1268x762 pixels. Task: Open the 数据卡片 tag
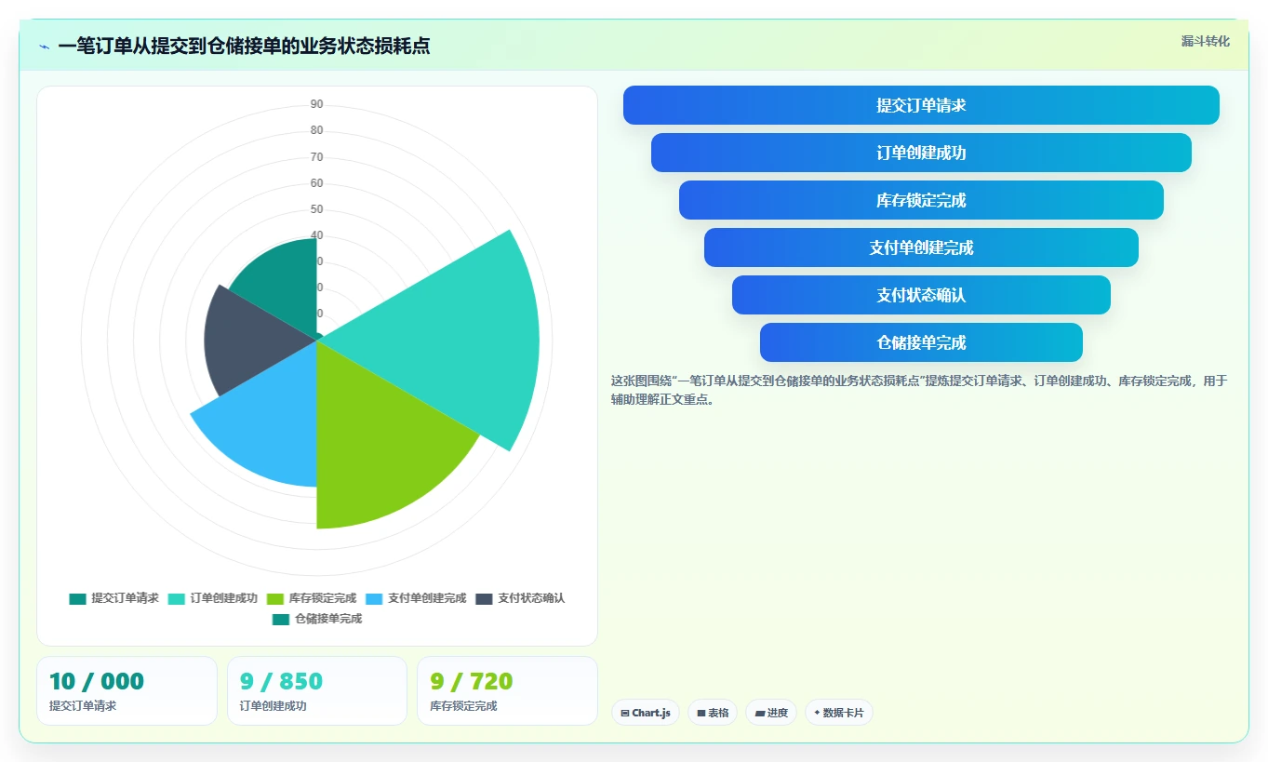839,713
